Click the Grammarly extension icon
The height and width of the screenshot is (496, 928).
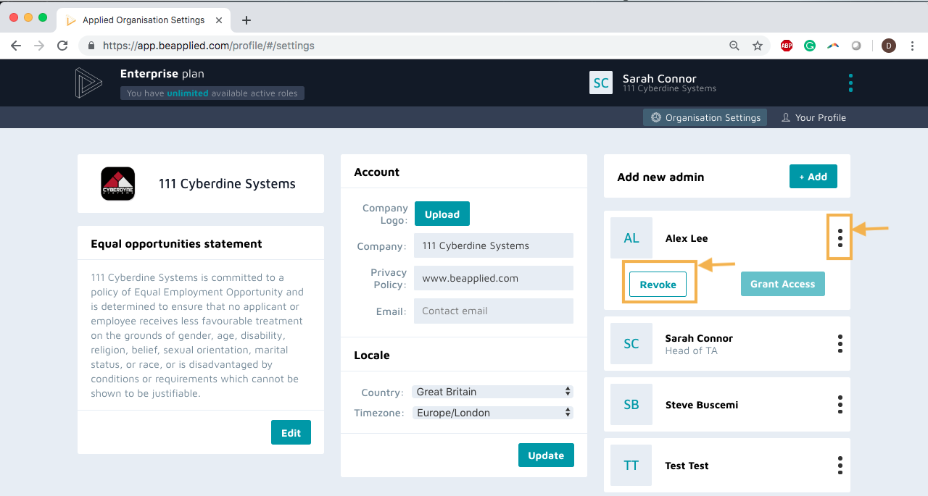tap(810, 46)
